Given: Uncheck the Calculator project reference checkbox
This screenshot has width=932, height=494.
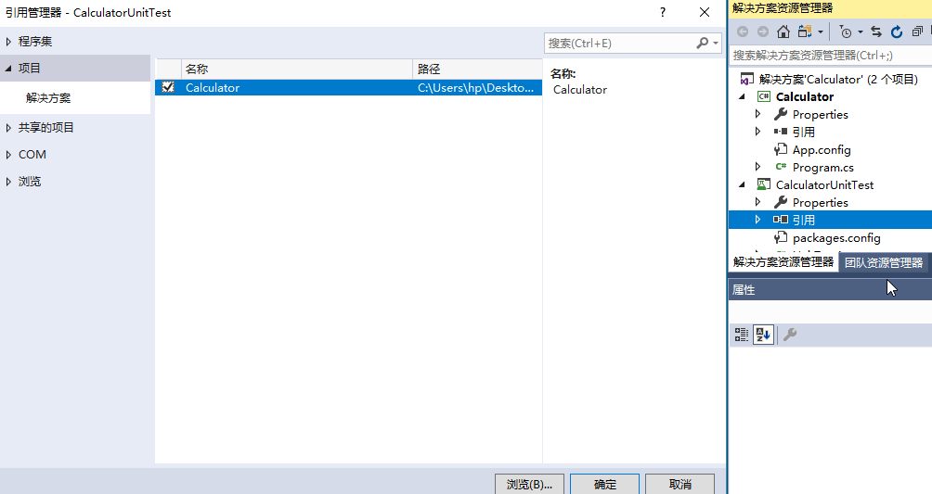Looking at the screenshot, I should click(168, 87).
